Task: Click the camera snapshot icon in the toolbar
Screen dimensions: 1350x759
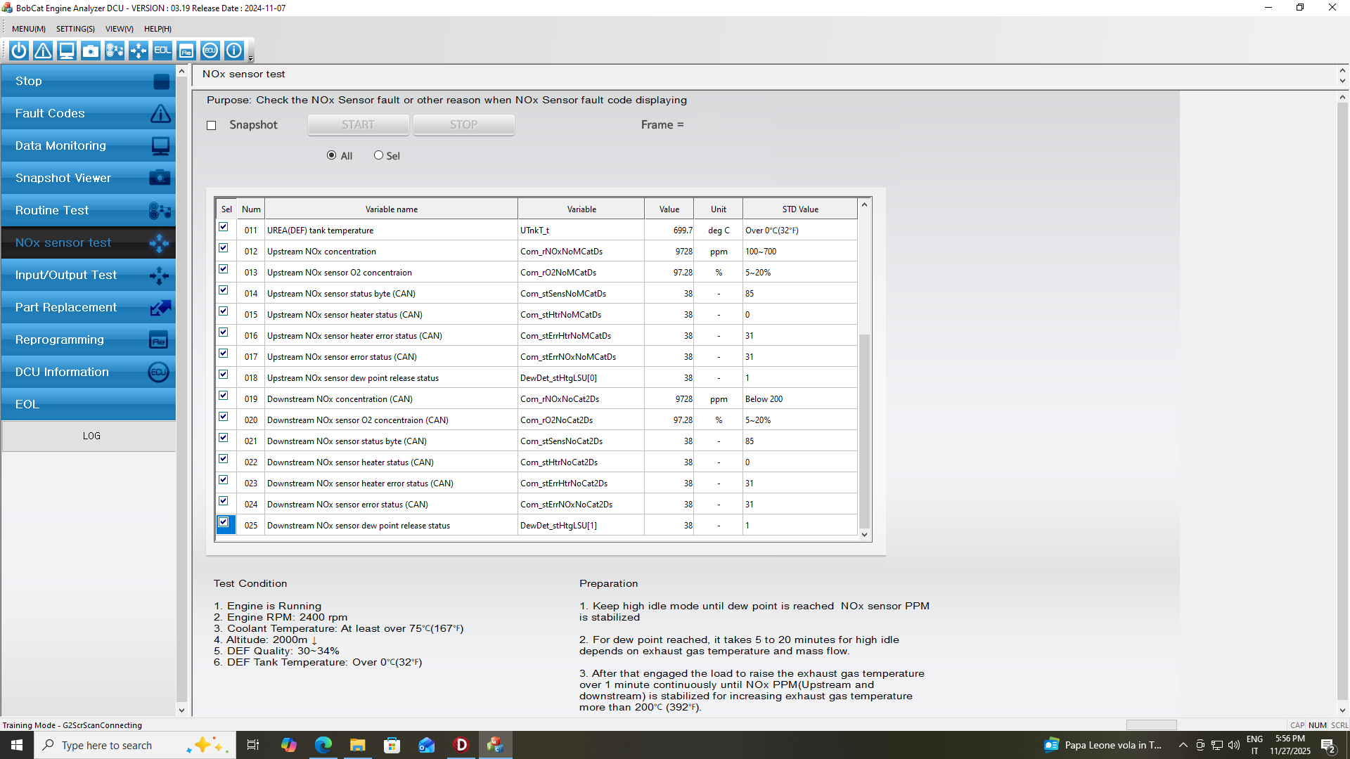Action: pos(91,51)
